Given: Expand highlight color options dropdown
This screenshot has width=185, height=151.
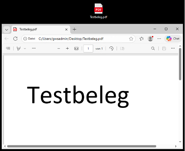Looking at the screenshot, I should tap(25, 49).
